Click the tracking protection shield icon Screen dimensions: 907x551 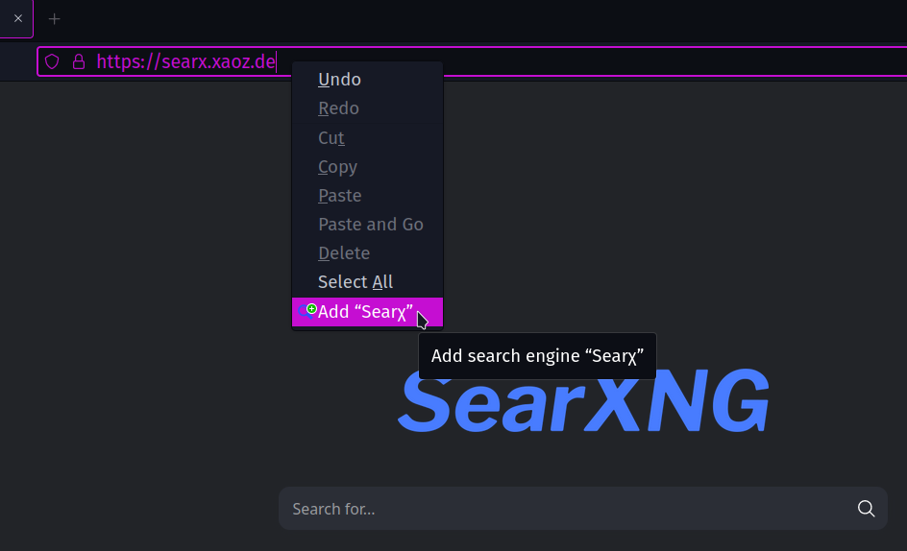[52, 61]
